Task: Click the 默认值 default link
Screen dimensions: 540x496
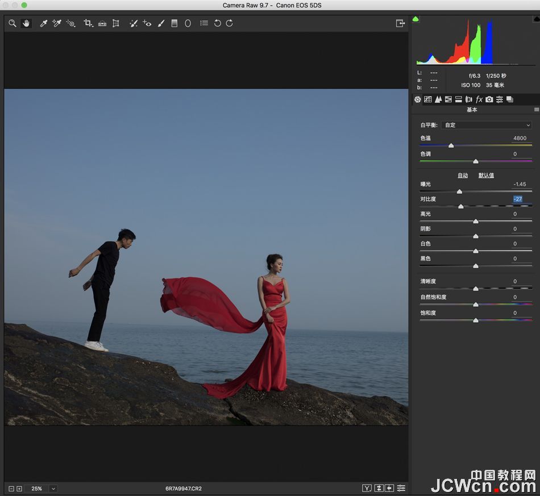Action: pos(486,176)
